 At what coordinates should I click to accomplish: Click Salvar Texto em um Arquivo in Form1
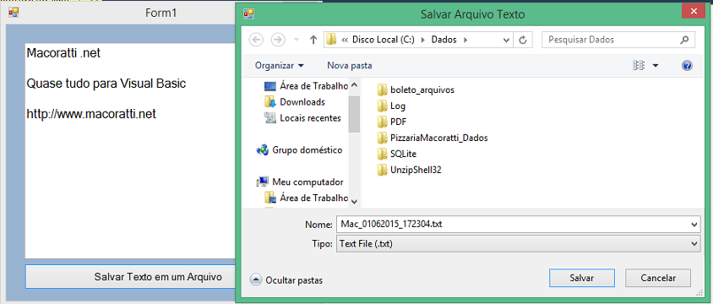click(130, 276)
